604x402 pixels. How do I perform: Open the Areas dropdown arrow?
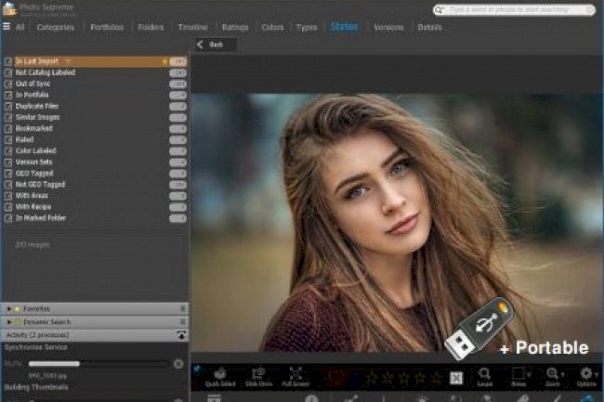click(529, 374)
